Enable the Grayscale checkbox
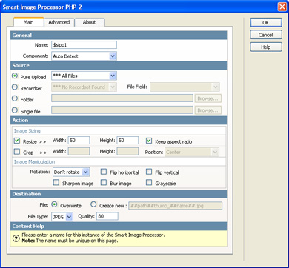Screen dimensions: 289x268 149,183
